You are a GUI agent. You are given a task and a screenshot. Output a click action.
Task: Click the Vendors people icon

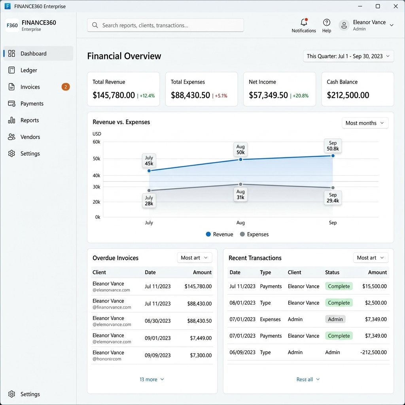click(11, 137)
